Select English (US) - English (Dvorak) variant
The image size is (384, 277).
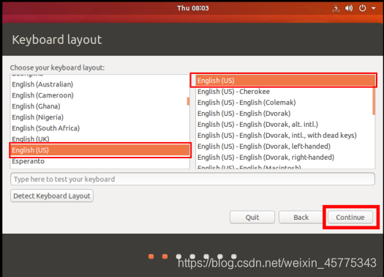(285, 114)
